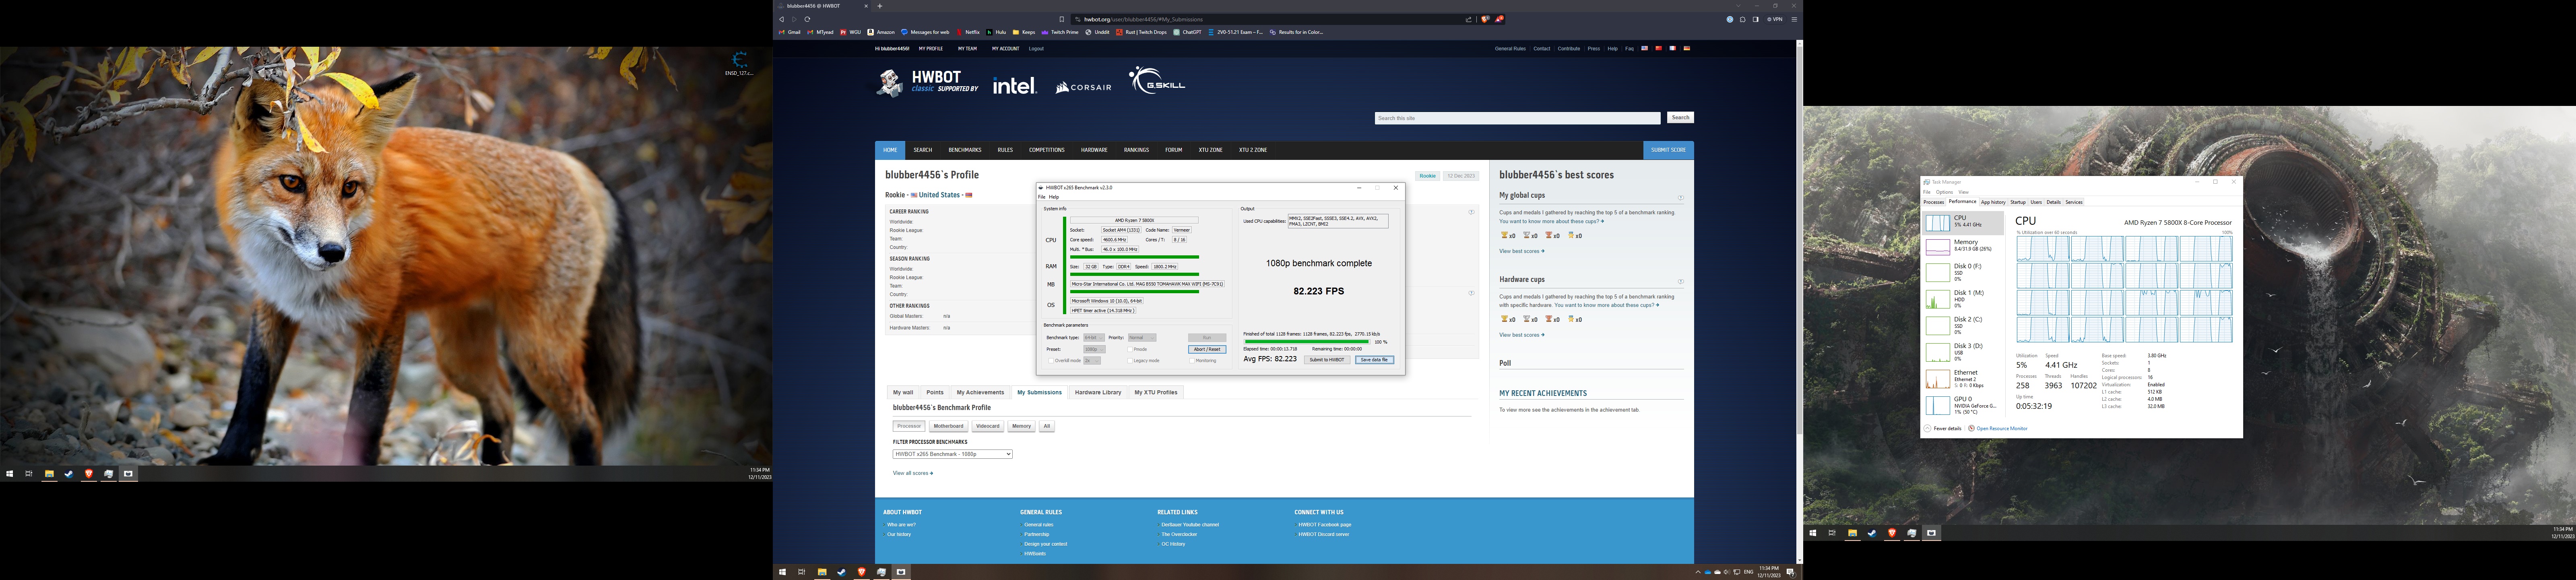Click the View all scores link
Screen dimensions: 2576x580
click(912, 473)
